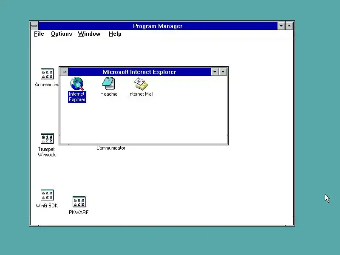Minimize the Program Manager window
This screenshot has height=255, width=340.
click(x=281, y=26)
